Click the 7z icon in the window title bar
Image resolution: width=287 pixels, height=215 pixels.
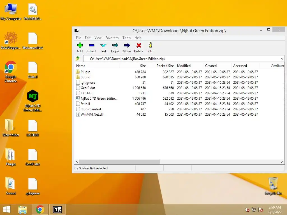[77, 31]
